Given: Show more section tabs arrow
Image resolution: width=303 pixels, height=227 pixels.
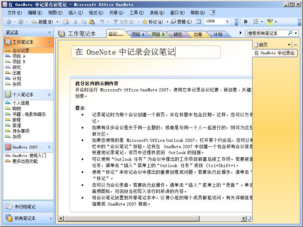Looking at the screenshot, I should coord(241,33).
